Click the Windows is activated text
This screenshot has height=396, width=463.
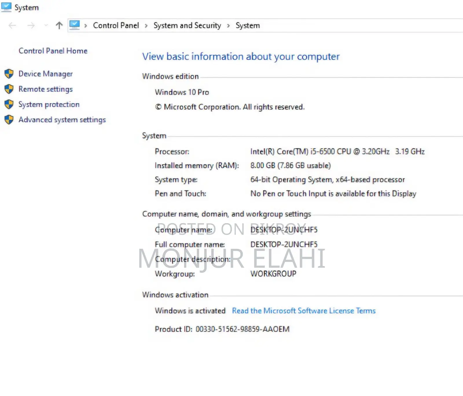pos(190,311)
